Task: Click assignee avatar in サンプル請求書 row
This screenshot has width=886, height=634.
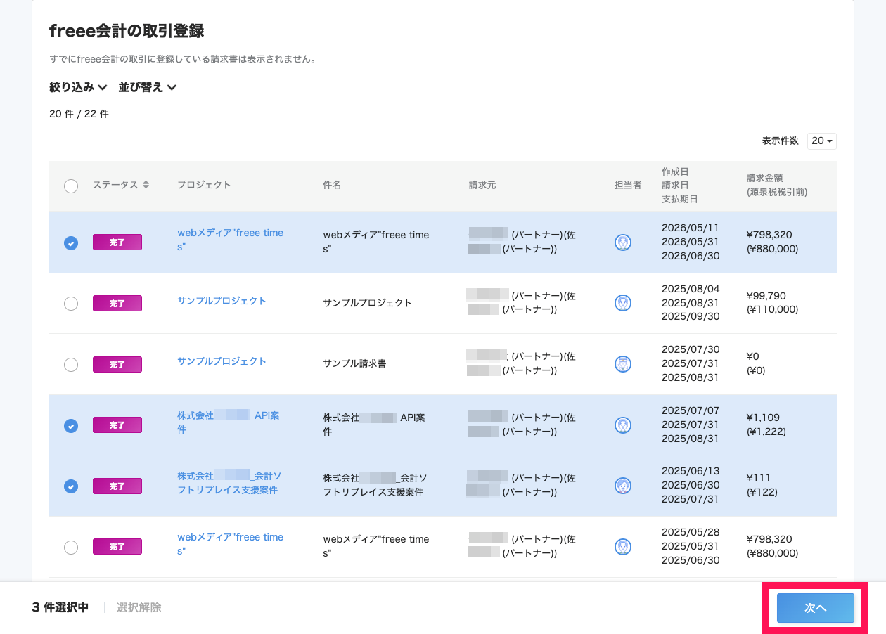Action: click(x=623, y=364)
